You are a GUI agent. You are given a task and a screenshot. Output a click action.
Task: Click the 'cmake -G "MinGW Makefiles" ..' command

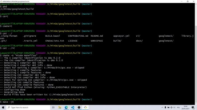21,55
